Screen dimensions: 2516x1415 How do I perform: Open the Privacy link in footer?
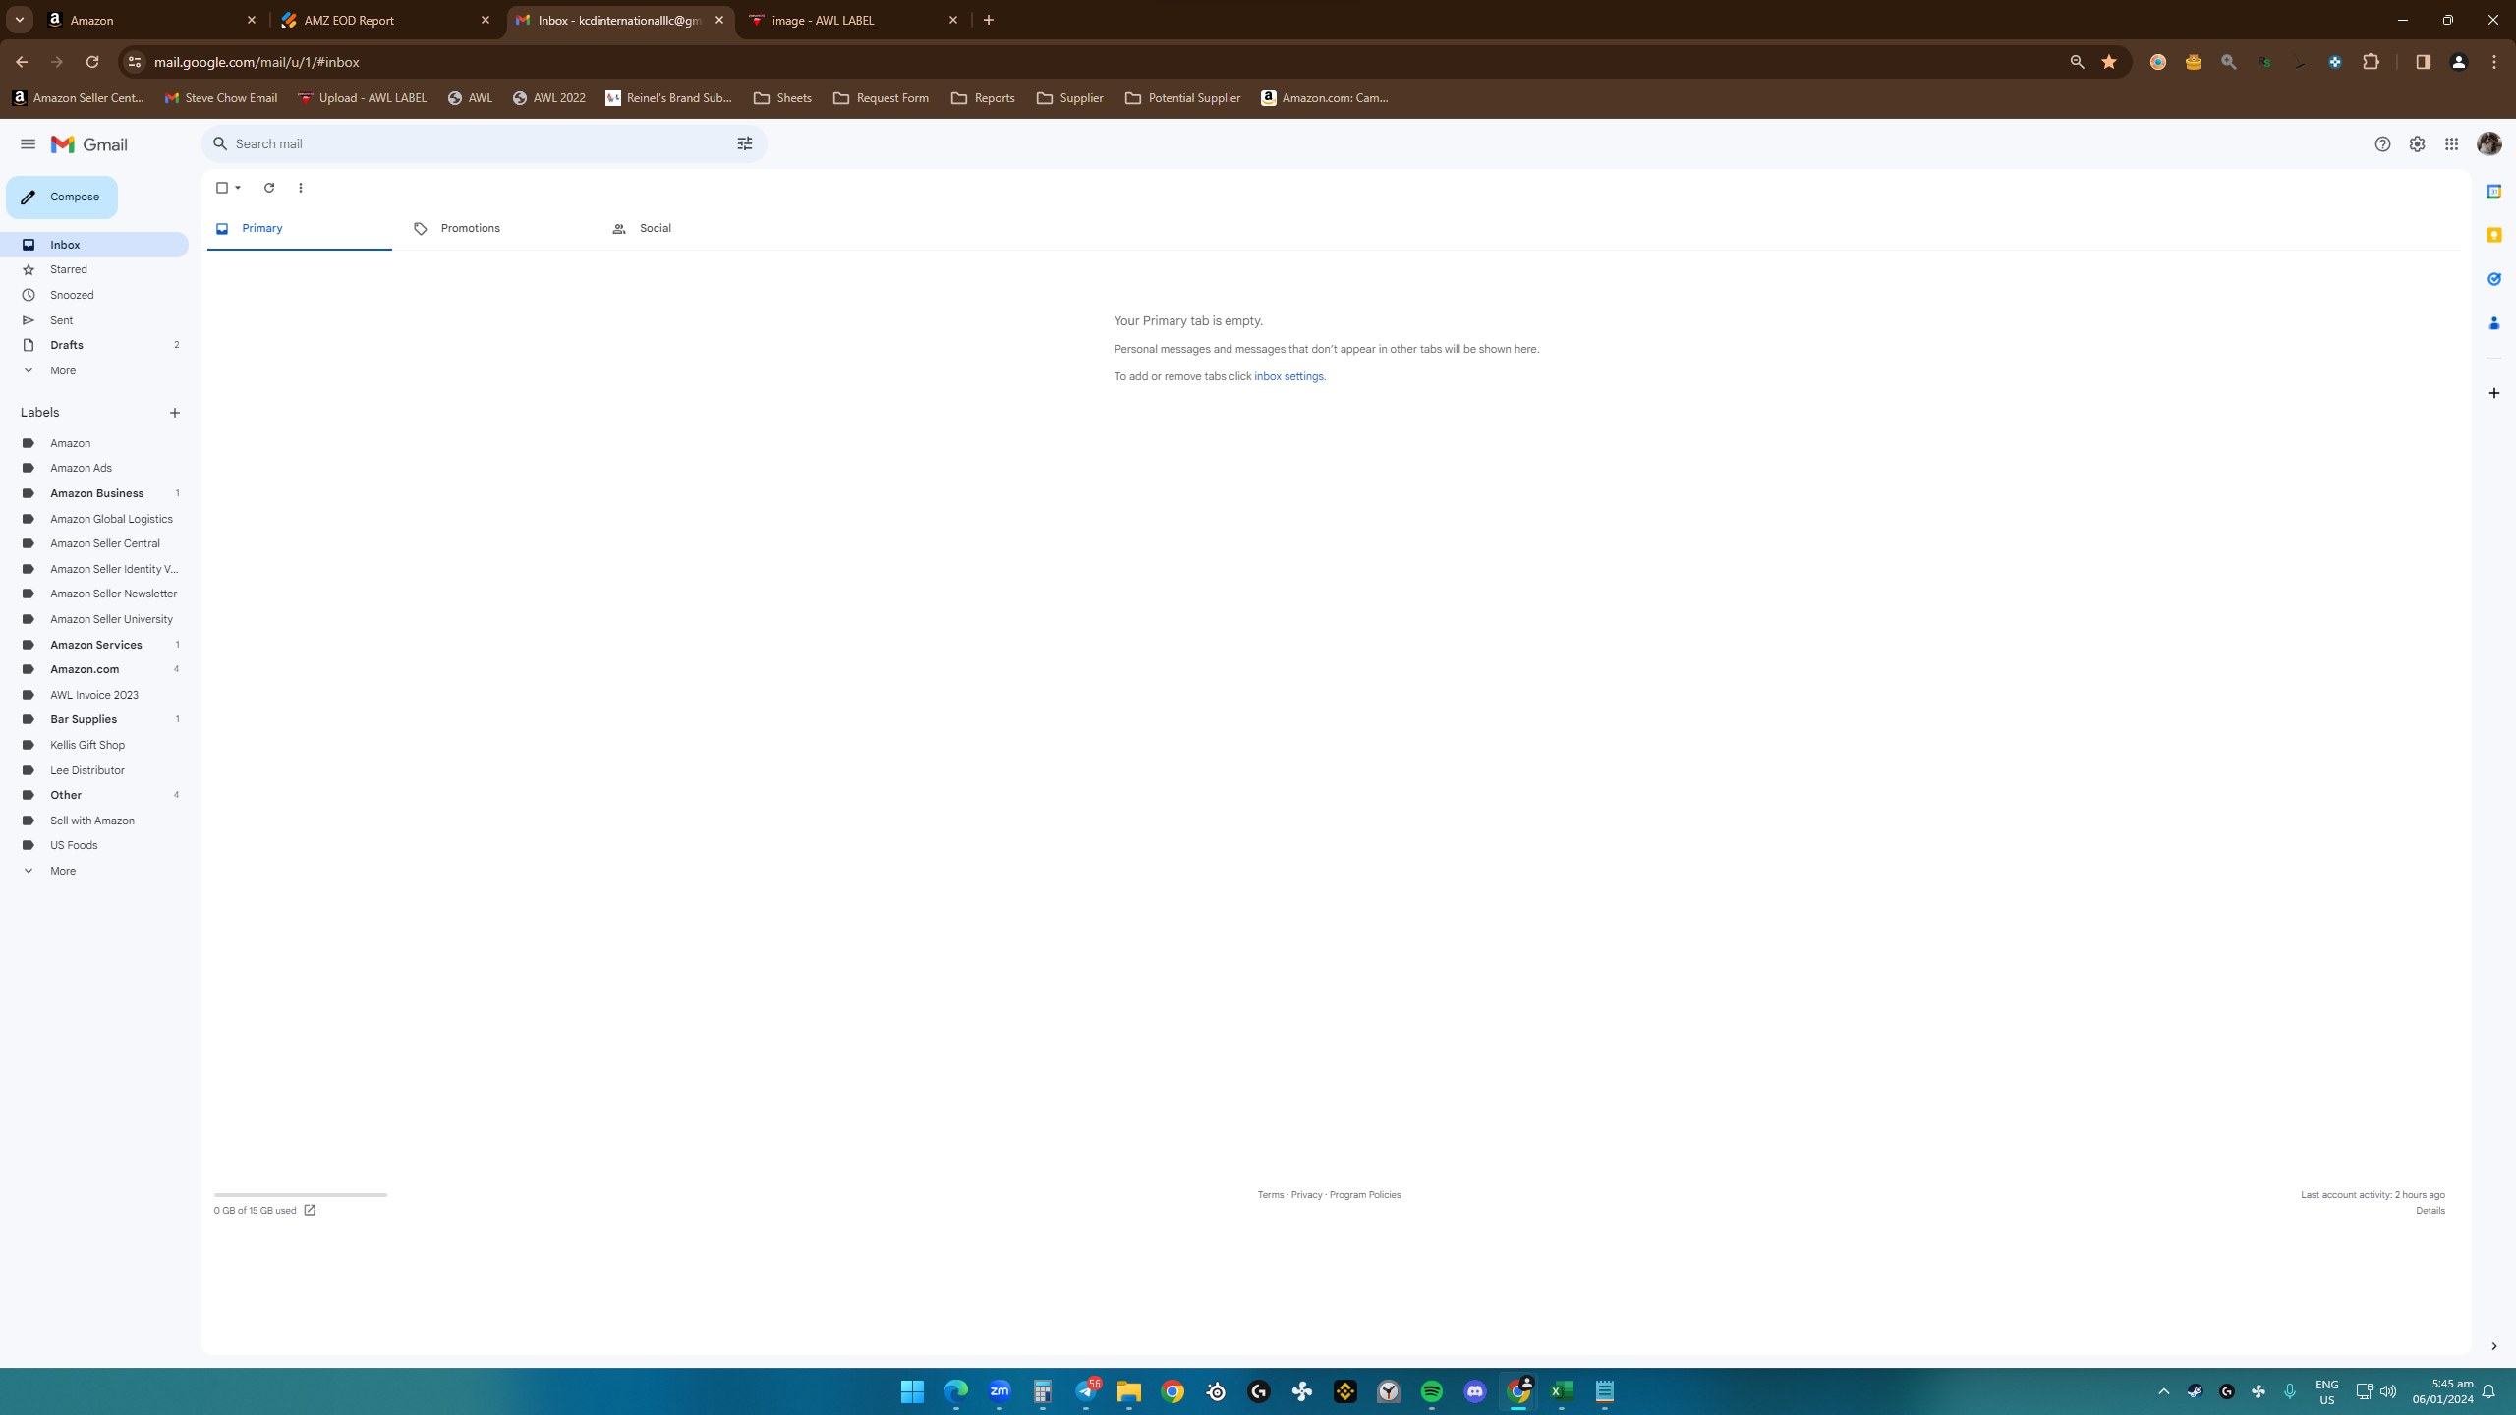click(x=1306, y=1195)
